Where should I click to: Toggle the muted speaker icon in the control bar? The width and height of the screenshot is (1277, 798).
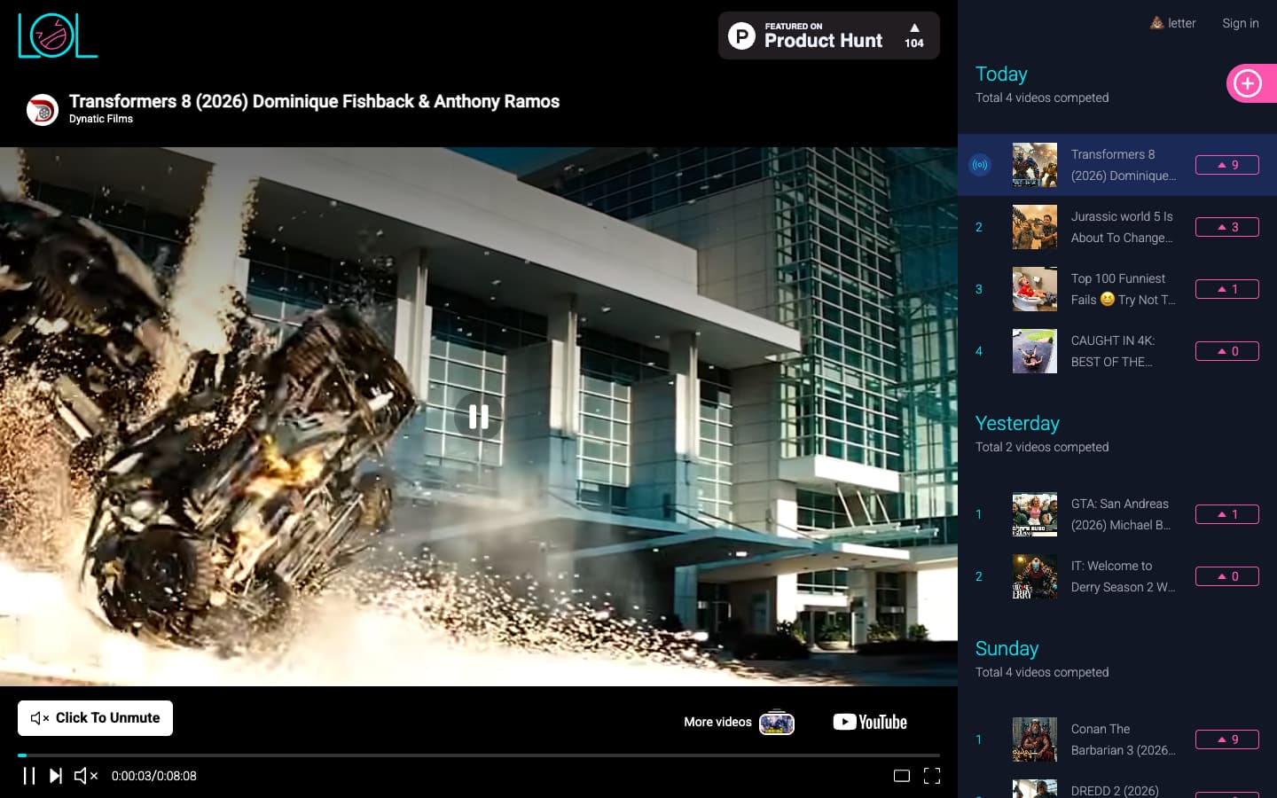pyautogui.click(x=86, y=776)
